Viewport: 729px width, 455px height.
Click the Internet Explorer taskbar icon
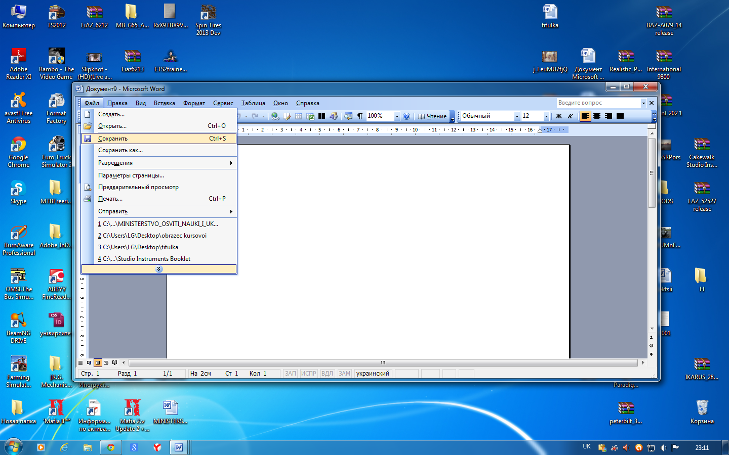point(64,447)
